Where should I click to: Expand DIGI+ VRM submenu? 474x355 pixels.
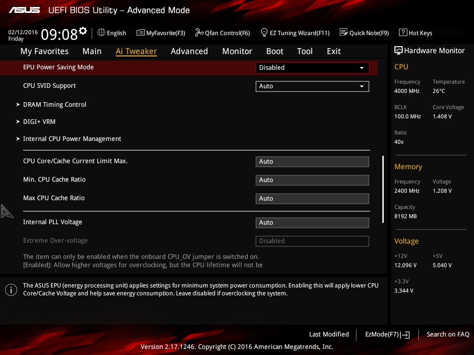[x=39, y=122]
